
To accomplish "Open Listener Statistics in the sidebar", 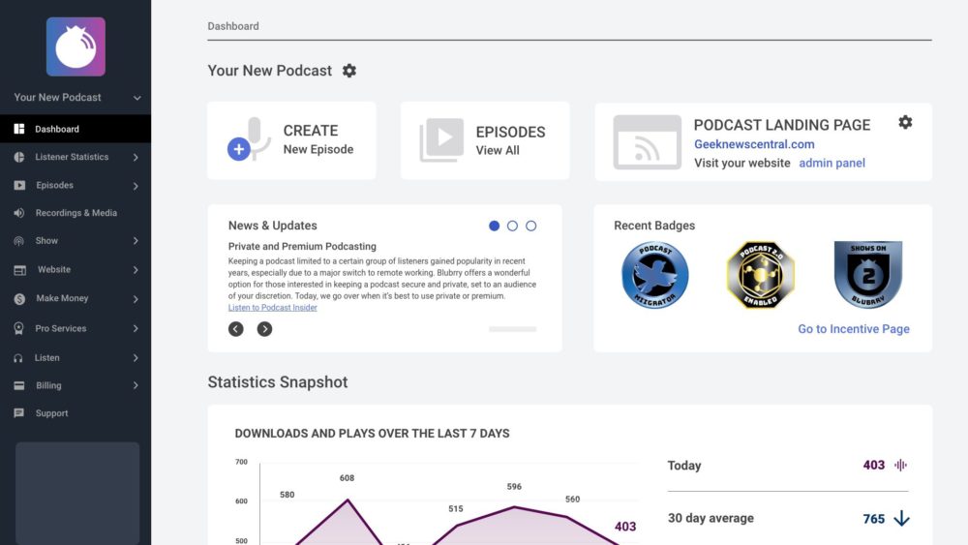I will 72,157.
